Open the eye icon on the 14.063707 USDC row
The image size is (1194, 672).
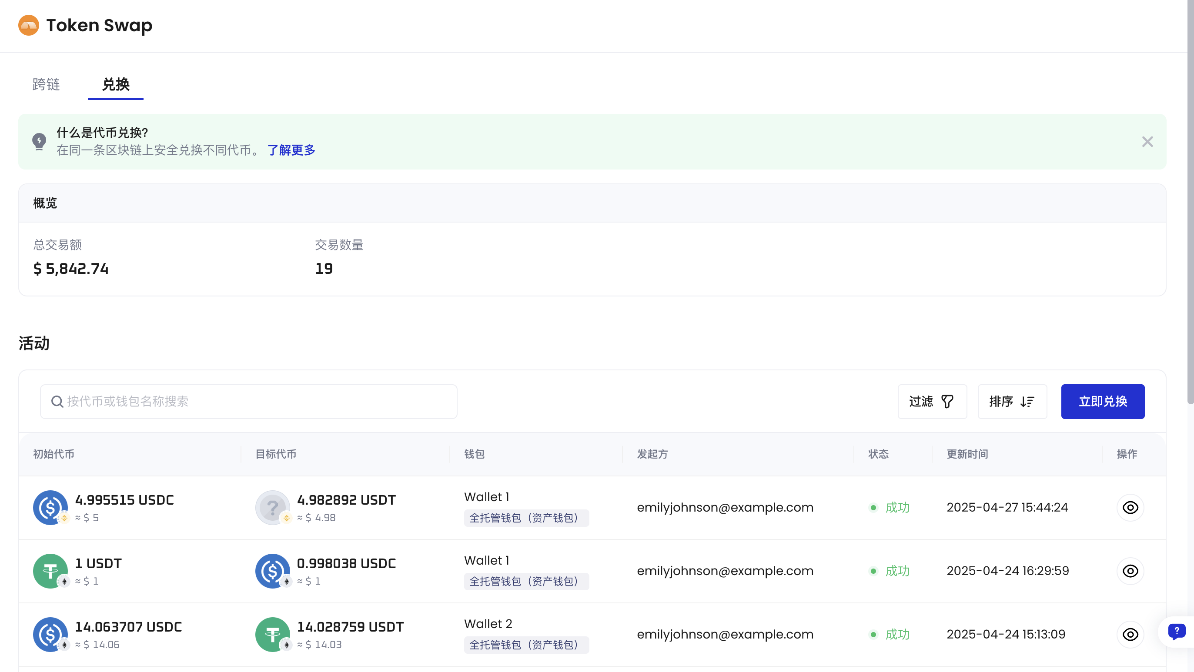pyautogui.click(x=1130, y=635)
